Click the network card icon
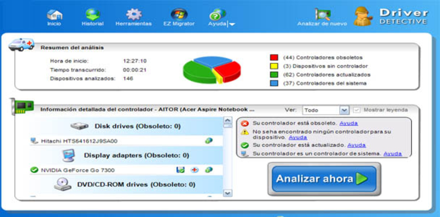Image resolution: width=440 pixels, height=217 pixels. click(x=22, y=106)
